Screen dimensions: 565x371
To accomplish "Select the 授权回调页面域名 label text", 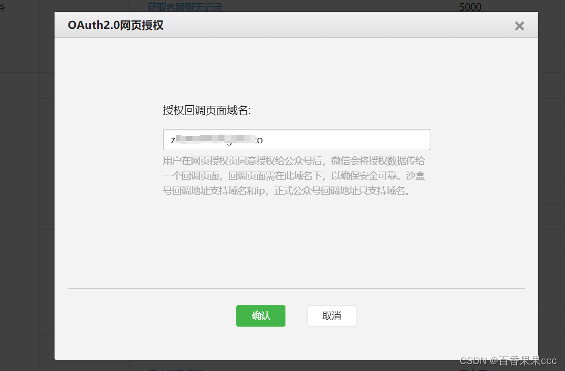I will [206, 110].
